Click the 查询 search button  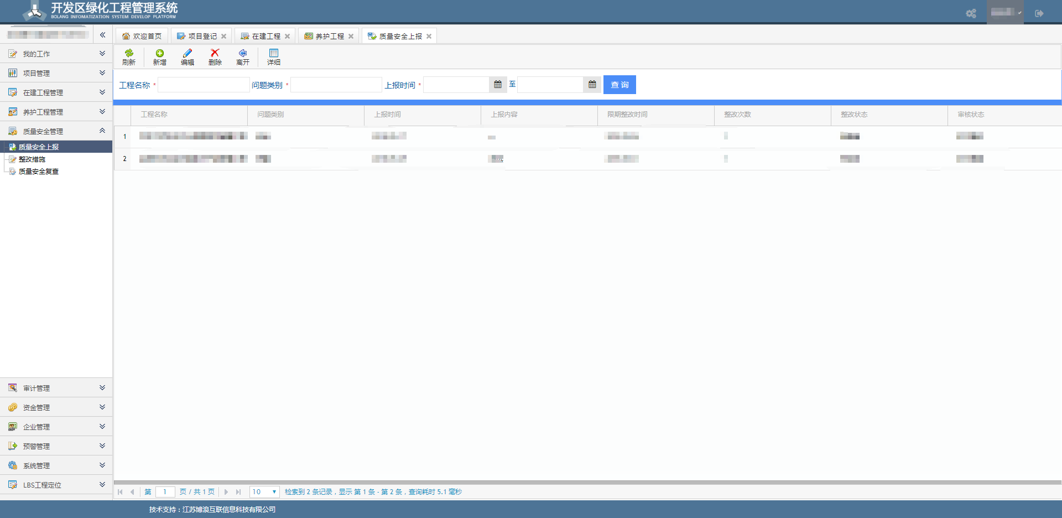(x=619, y=85)
